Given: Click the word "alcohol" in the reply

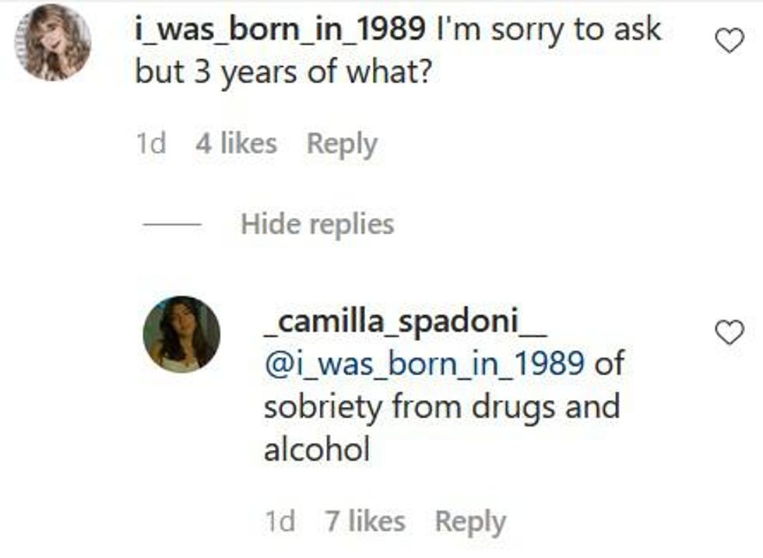Looking at the screenshot, I should coord(316,450).
